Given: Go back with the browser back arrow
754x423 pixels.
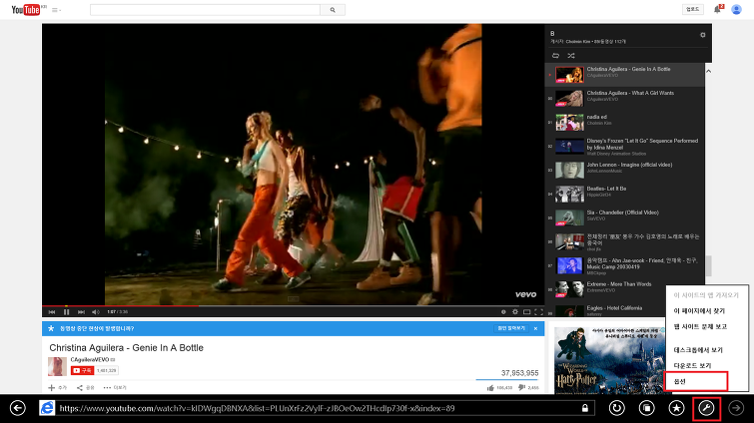Looking at the screenshot, I should [18, 408].
